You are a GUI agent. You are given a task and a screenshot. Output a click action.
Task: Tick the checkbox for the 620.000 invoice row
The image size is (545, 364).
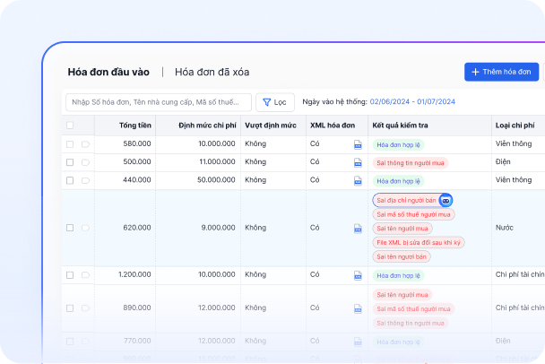[70, 229]
